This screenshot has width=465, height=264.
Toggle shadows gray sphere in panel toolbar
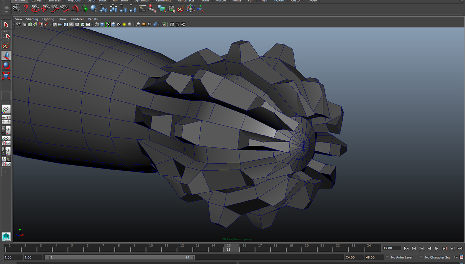(x=130, y=24)
